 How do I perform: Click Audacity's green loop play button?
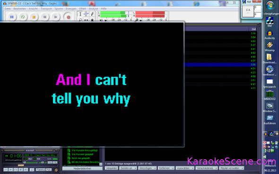coord(23,17)
